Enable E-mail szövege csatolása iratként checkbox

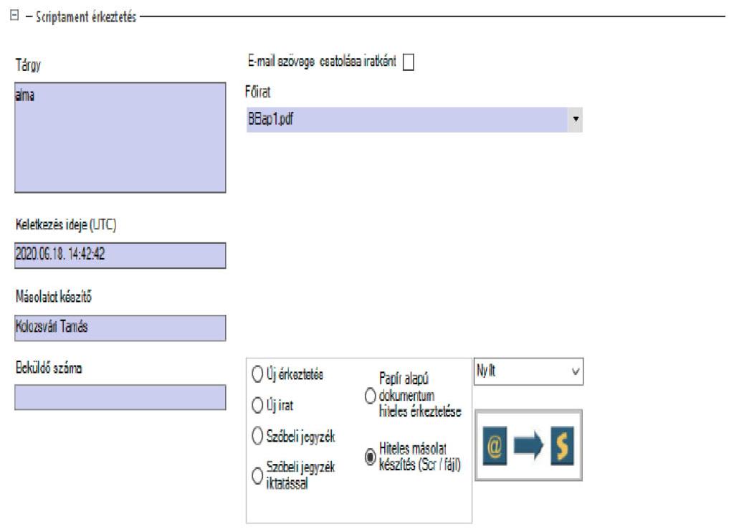(409, 63)
